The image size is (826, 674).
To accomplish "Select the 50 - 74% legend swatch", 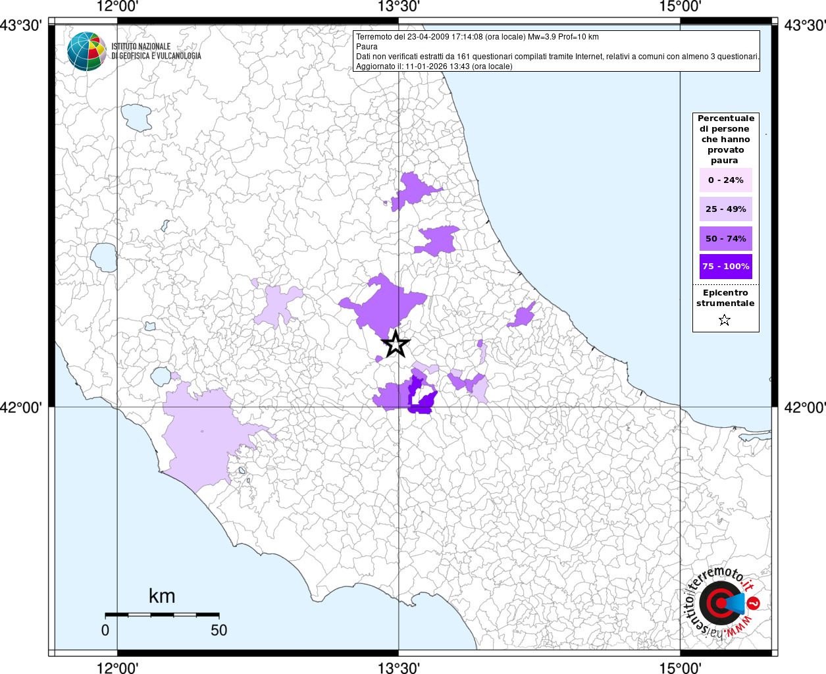I will click(725, 238).
